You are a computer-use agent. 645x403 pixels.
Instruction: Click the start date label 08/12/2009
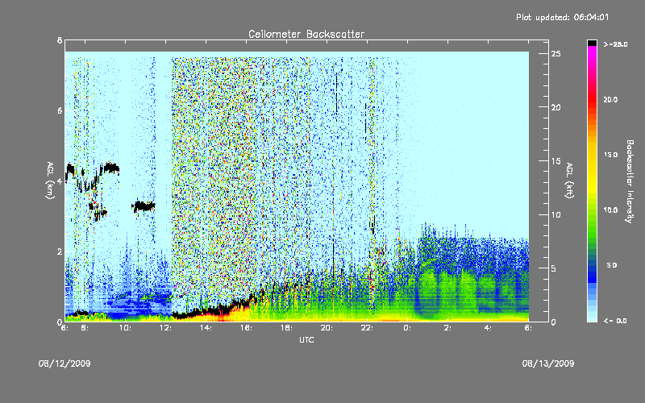coord(64,364)
